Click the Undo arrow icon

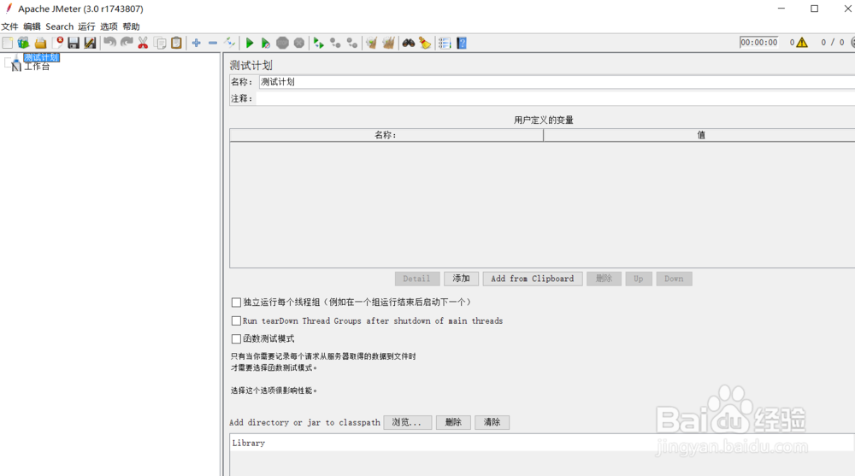[109, 43]
